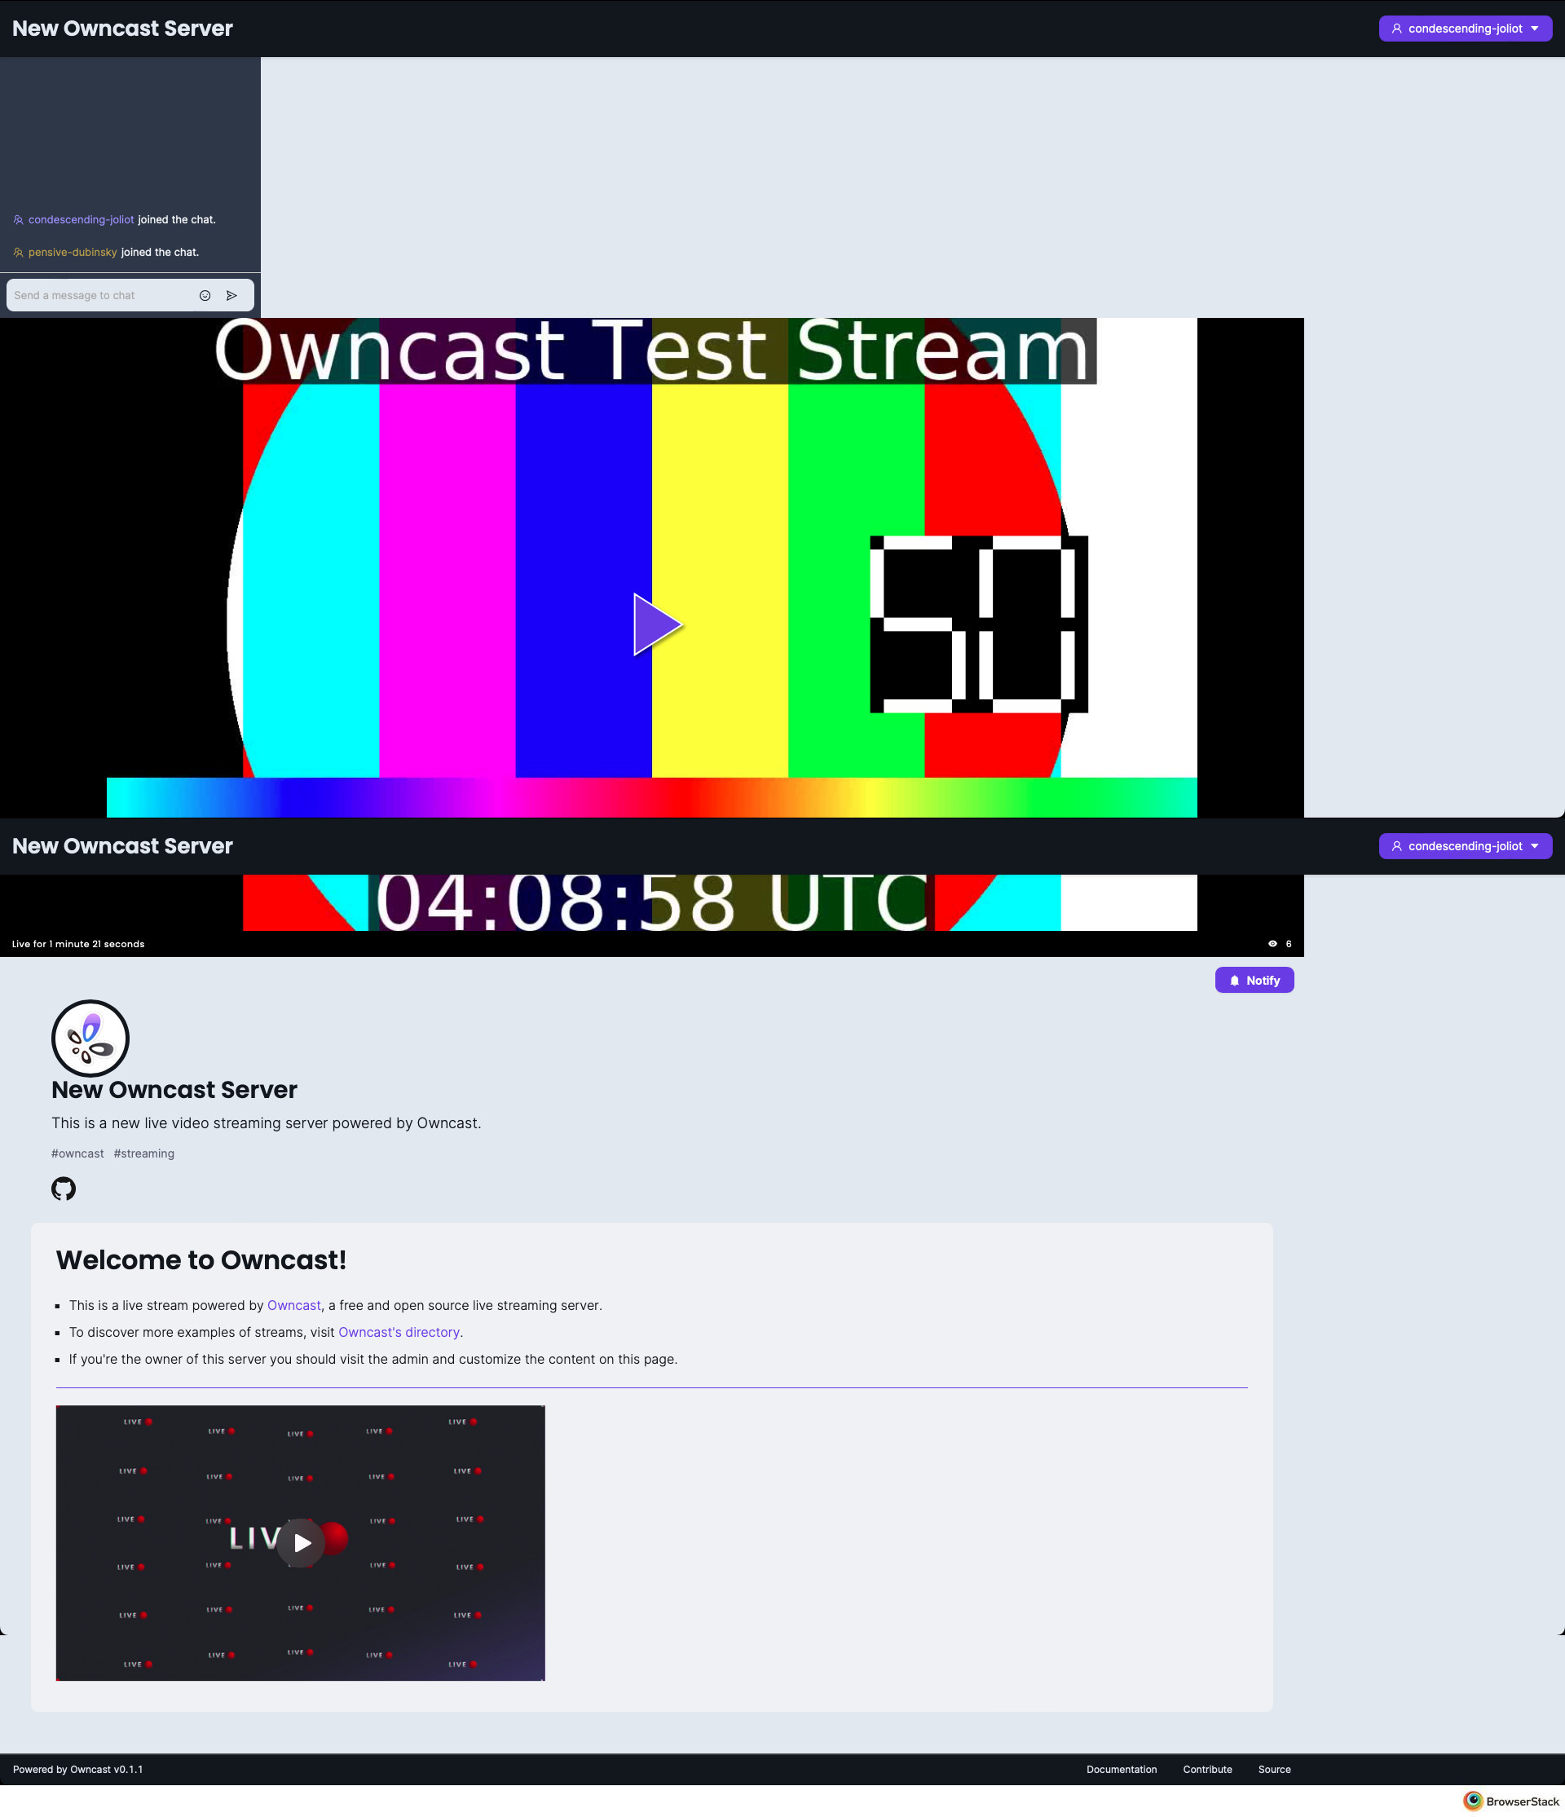Click the viewer count eye icon
The image size is (1565, 1817).
(1272, 944)
